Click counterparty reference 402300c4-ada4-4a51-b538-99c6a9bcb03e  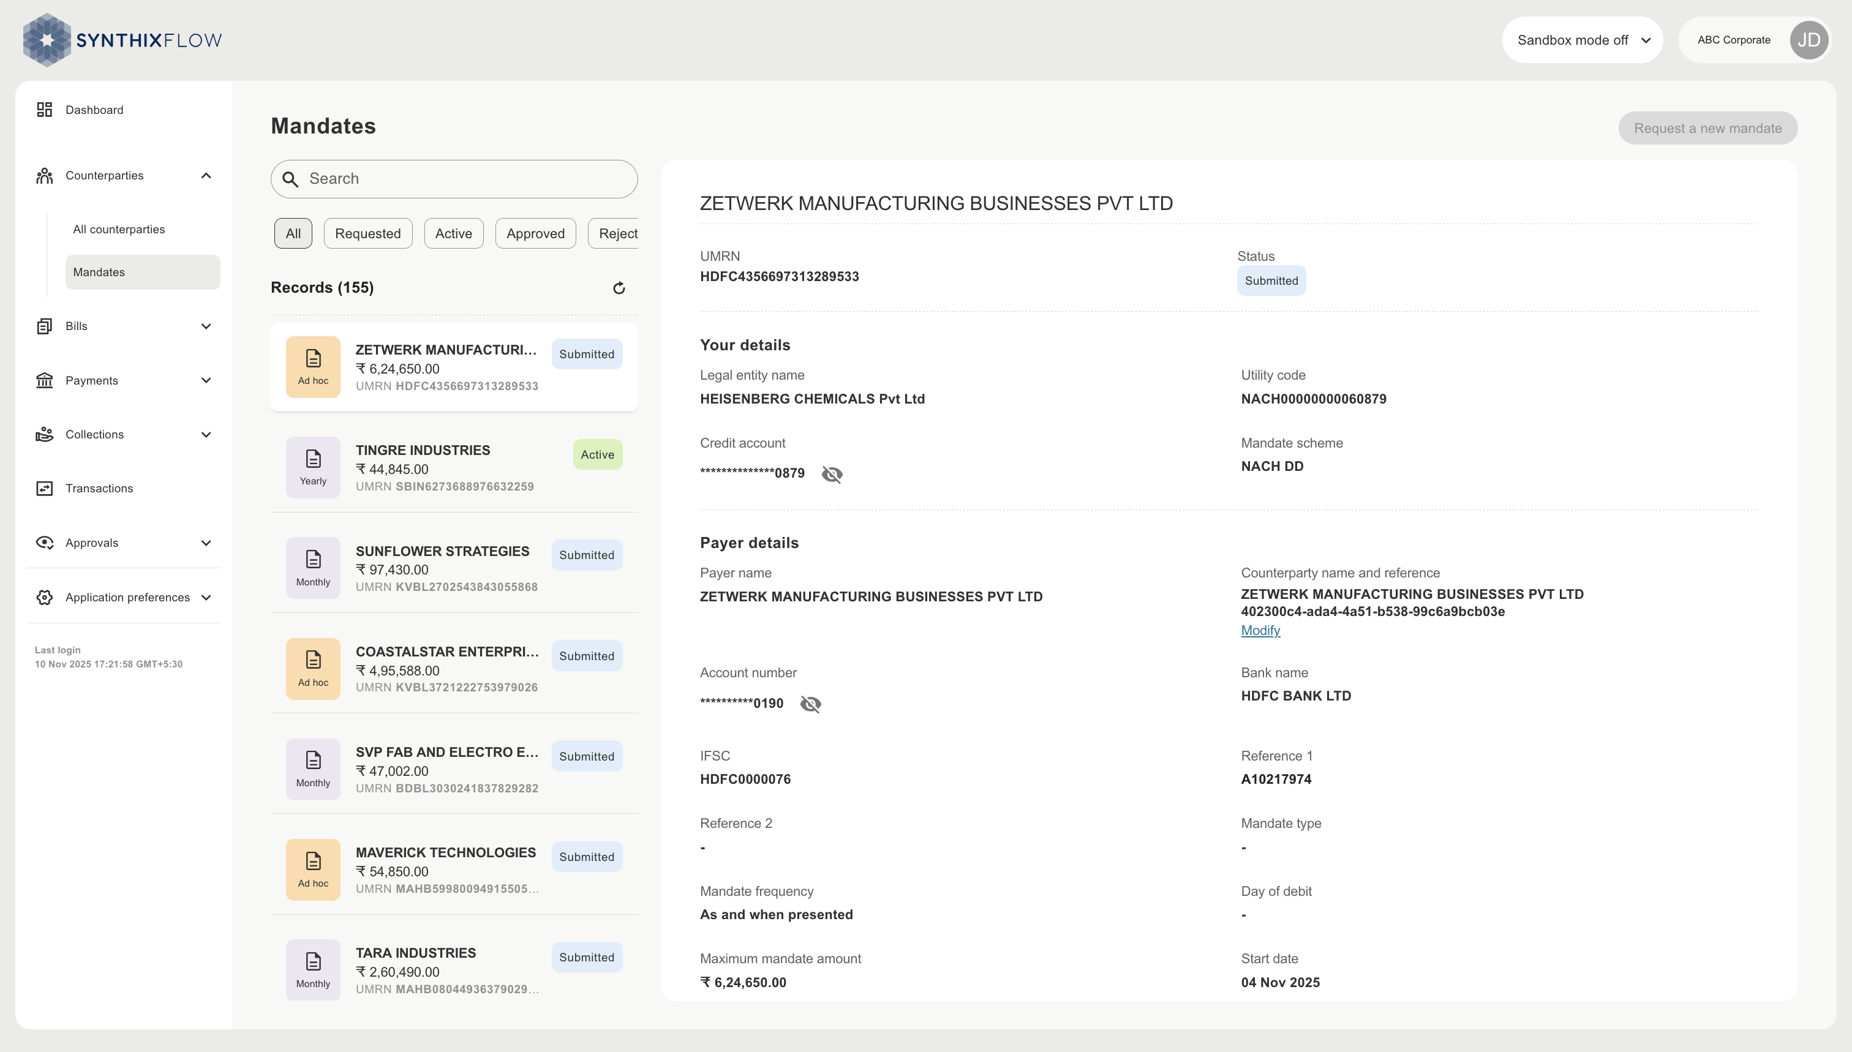click(1372, 611)
